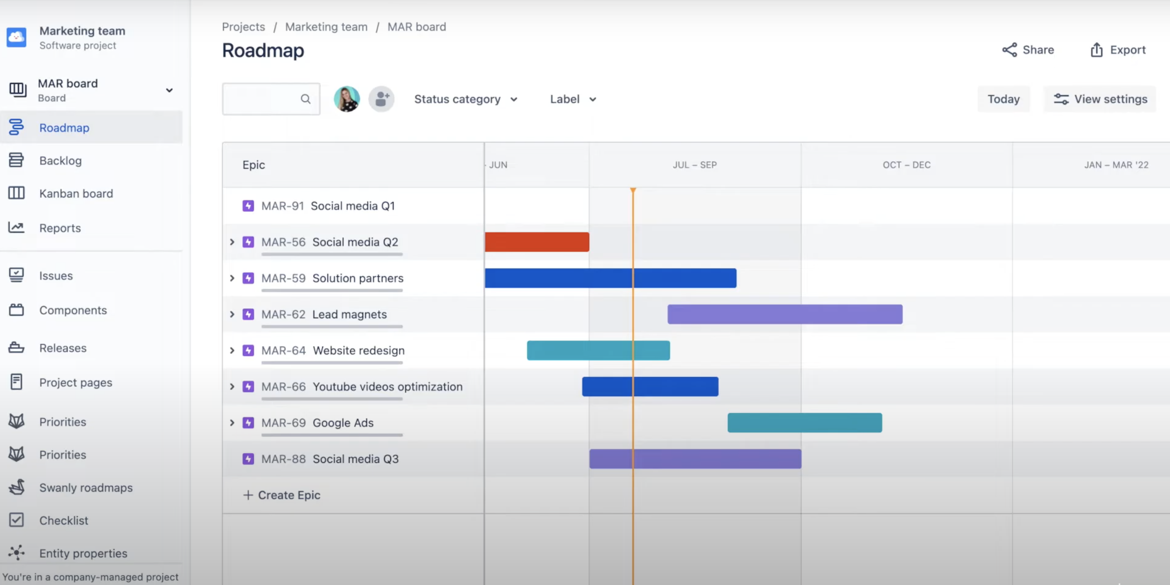Follow the Marketing team breadcrumb link

coord(326,27)
